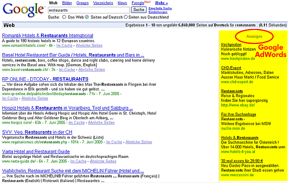Open the Erweiterte Suche link
Screen dimensions: 289x183
coord(160,8)
